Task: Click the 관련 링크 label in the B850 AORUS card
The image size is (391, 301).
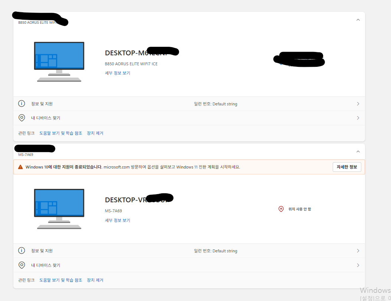Action: 26,133
